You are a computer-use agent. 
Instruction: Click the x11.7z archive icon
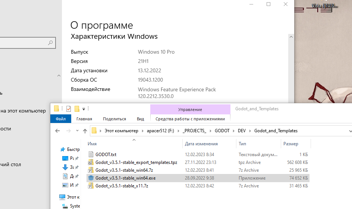click(91, 186)
